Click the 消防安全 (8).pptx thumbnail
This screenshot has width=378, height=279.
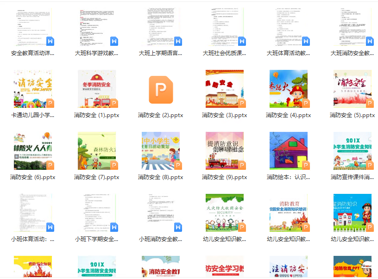point(160,151)
